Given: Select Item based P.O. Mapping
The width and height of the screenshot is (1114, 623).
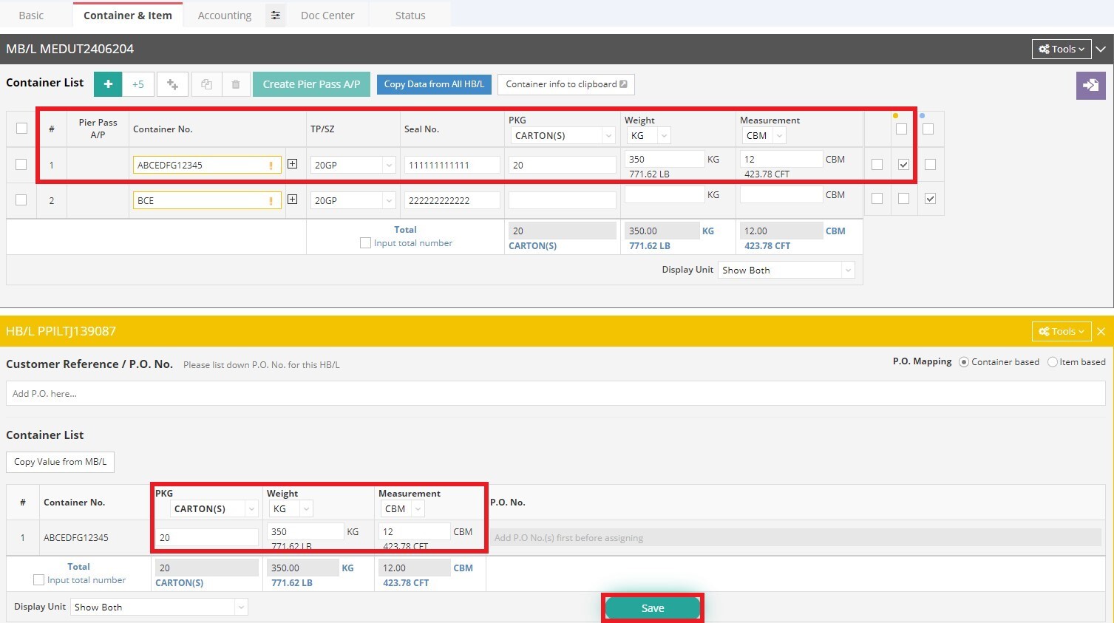Looking at the screenshot, I should tap(1053, 362).
